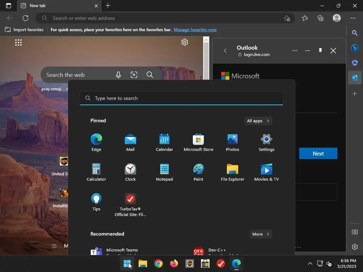The height and width of the screenshot is (272, 363).
Task: Launch the Calculator app
Action: pyautogui.click(x=96, y=172)
